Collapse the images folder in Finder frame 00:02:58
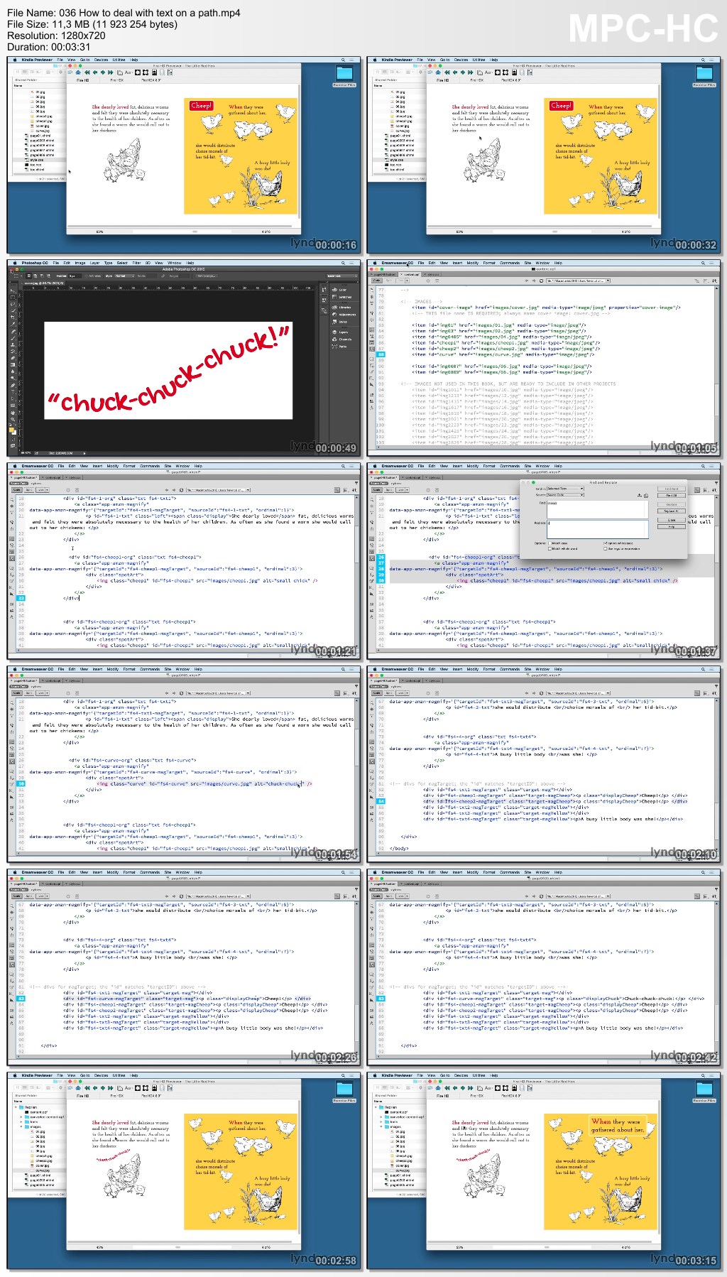 (21, 1126)
